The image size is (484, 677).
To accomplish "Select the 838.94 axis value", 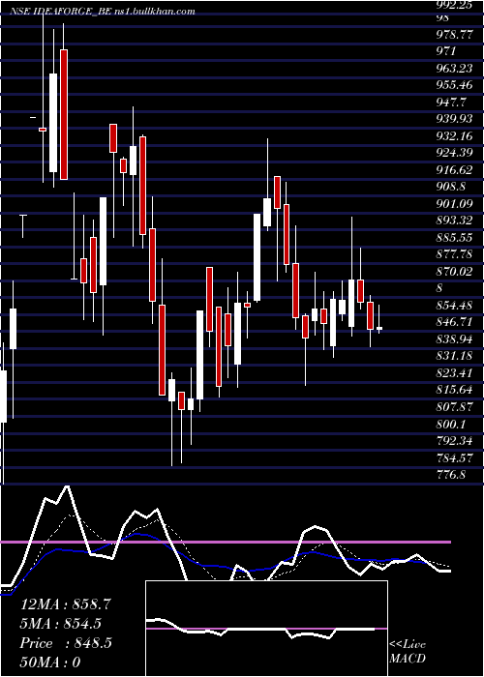I will [455, 338].
